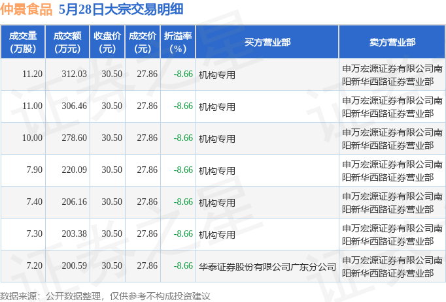Click 机构专用 in the 278.60 row
Screen dimensions: 446x302
[x=216, y=139]
